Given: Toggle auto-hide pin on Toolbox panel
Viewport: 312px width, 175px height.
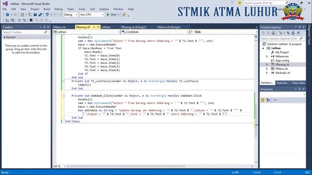Looking at the screenshot, I should pyautogui.click(x=44, y=27).
